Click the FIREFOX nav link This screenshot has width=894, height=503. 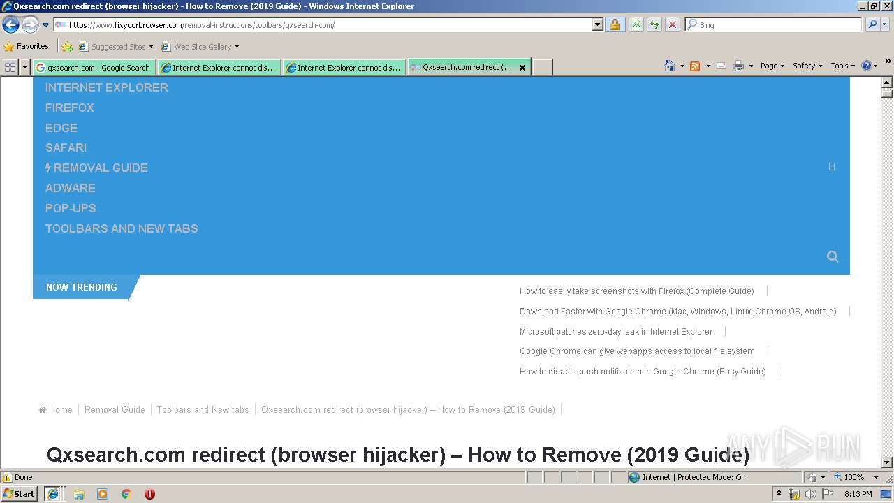[x=70, y=108]
